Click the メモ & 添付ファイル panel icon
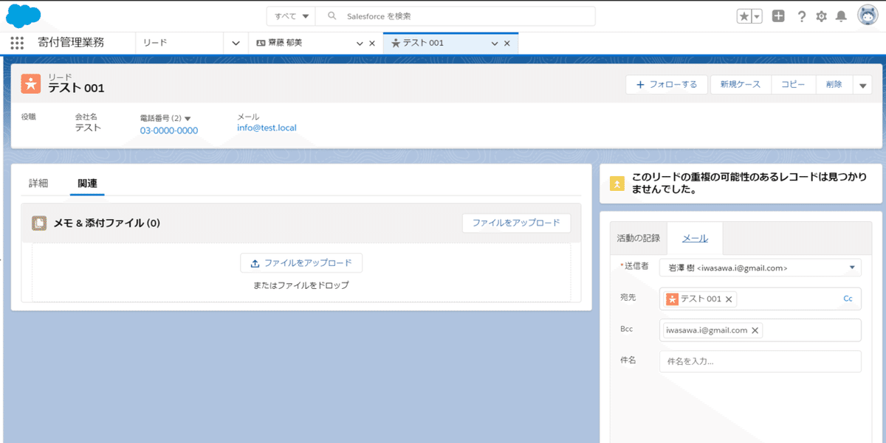 (38, 223)
